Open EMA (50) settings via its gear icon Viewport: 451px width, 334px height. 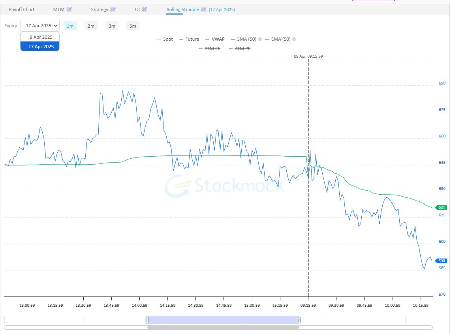(x=293, y=39)
